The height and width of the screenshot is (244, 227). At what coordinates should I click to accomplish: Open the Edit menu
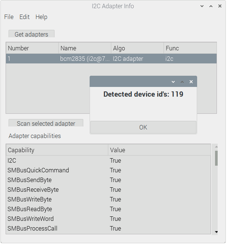24,17
